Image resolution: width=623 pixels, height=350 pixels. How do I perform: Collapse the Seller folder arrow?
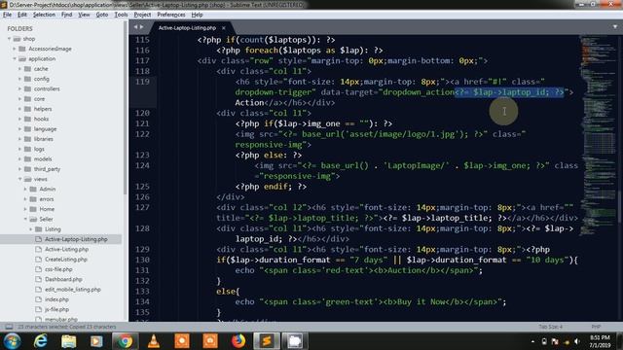[25, 219]
